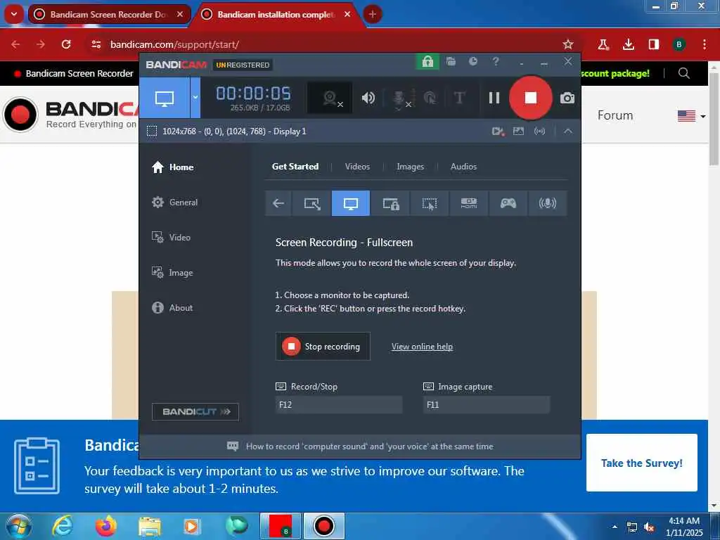This screenshot has height=540, width=720.
Task: Open the how to record computer sound tip
Action: point(360,446)
